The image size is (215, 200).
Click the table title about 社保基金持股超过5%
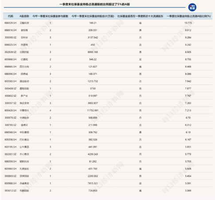94,4
